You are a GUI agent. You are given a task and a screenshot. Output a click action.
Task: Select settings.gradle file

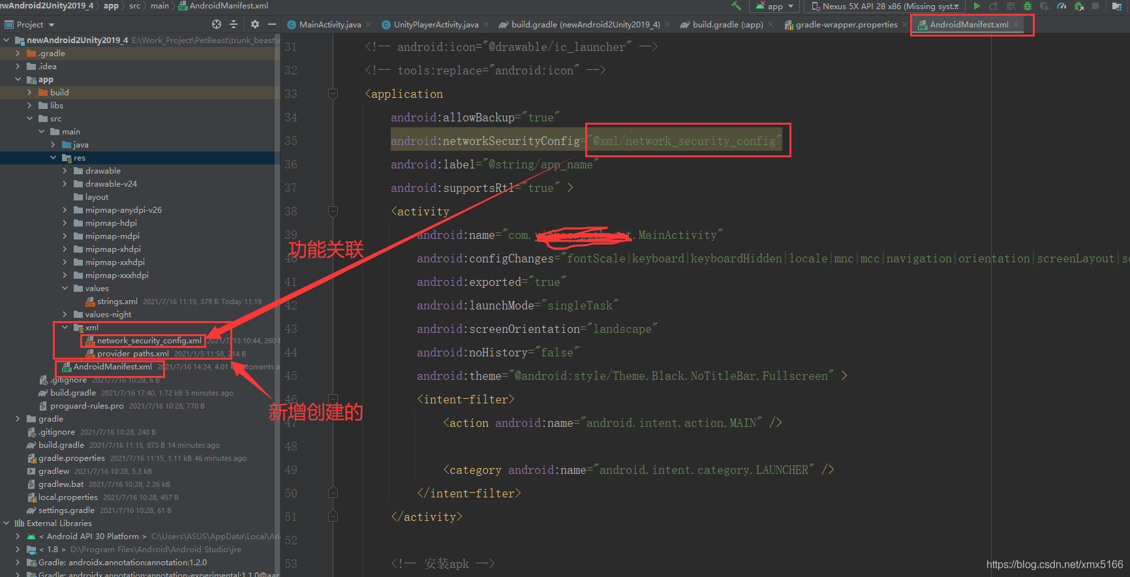pyautogui.click(x=66, y=510)
